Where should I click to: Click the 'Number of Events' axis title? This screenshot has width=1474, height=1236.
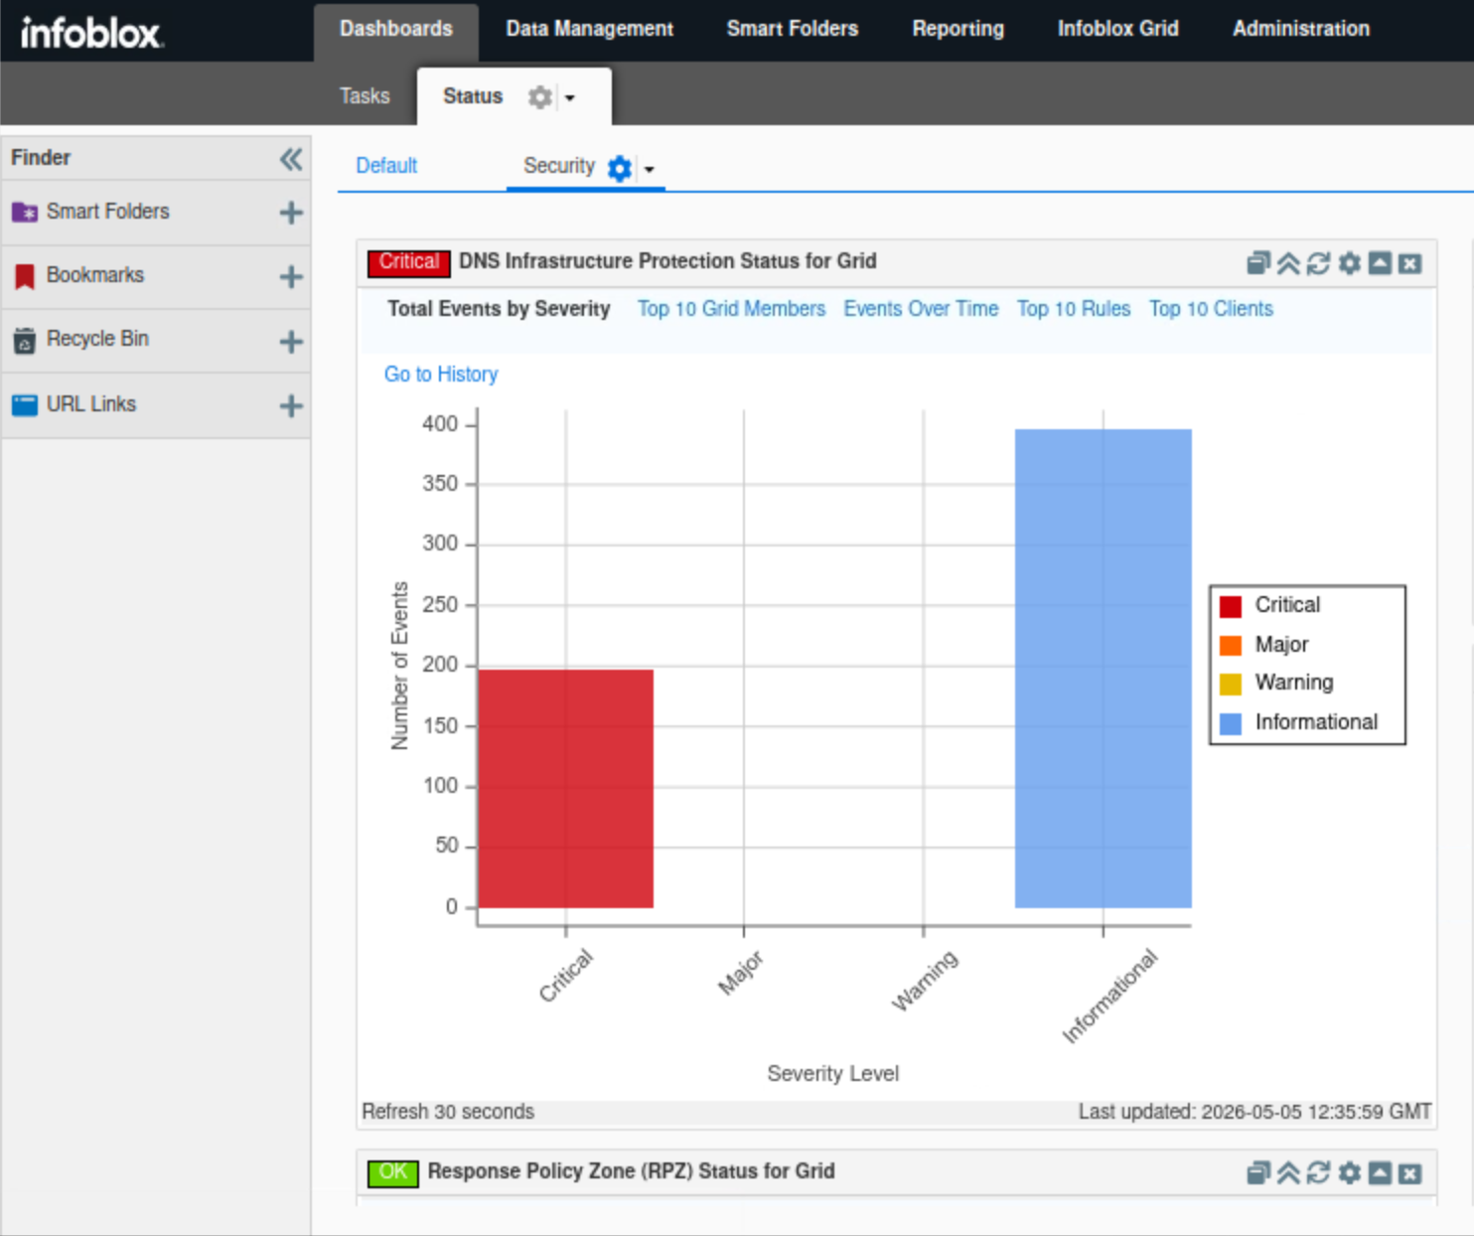point(399,666)
